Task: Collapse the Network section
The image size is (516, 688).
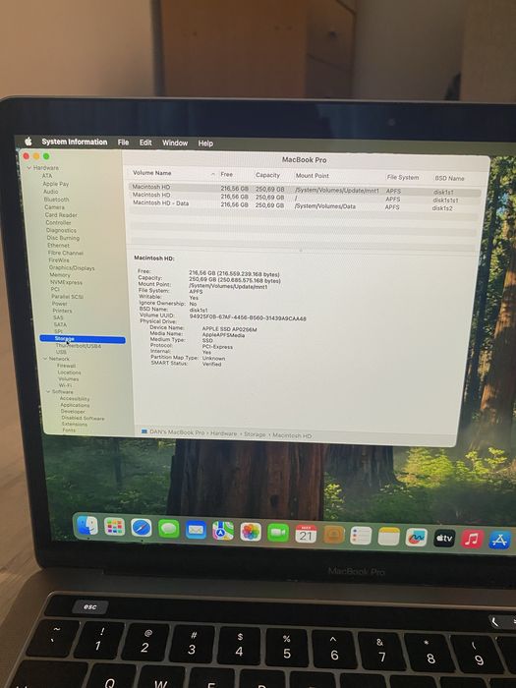Action: pyautogui.click(x=45, y=359)
